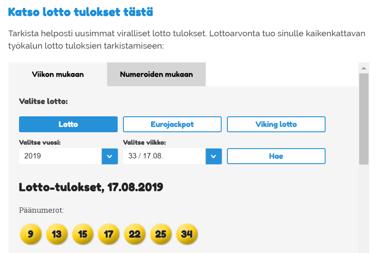Viewport: 380px width, 253px height.
Task: Switch to the Numeroiden mukaan tab
Action: [x=156, y=74]
